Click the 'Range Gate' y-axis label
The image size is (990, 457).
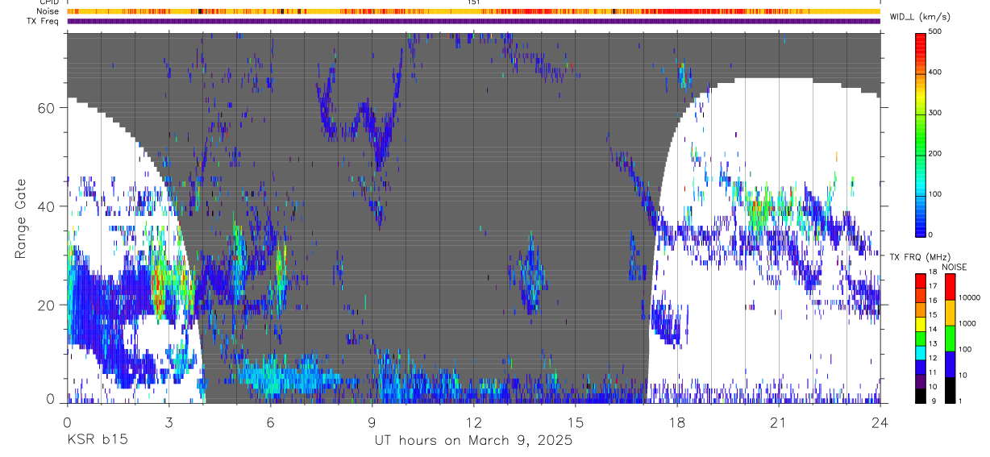tap(22, 218)
